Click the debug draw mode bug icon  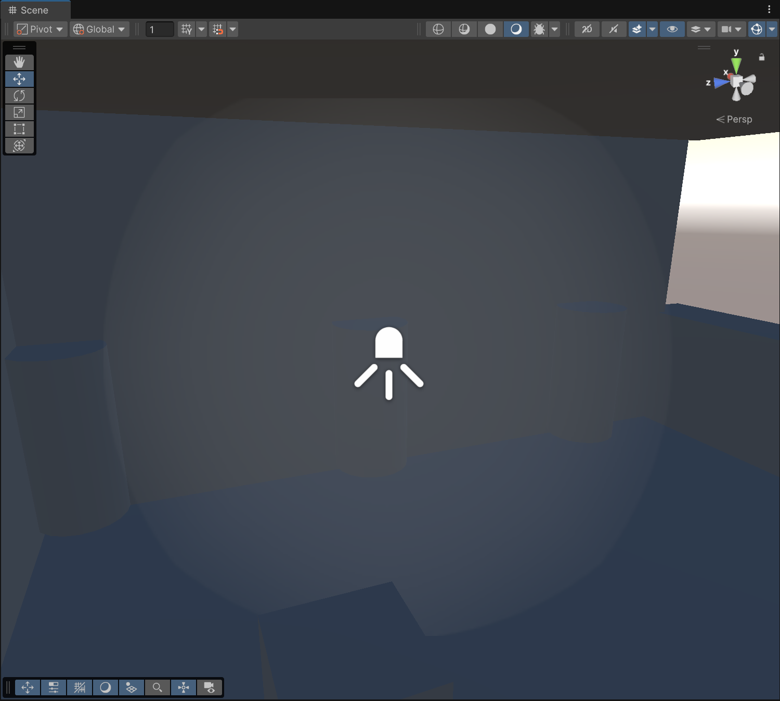pyautogui.click(x=539, y=29)
